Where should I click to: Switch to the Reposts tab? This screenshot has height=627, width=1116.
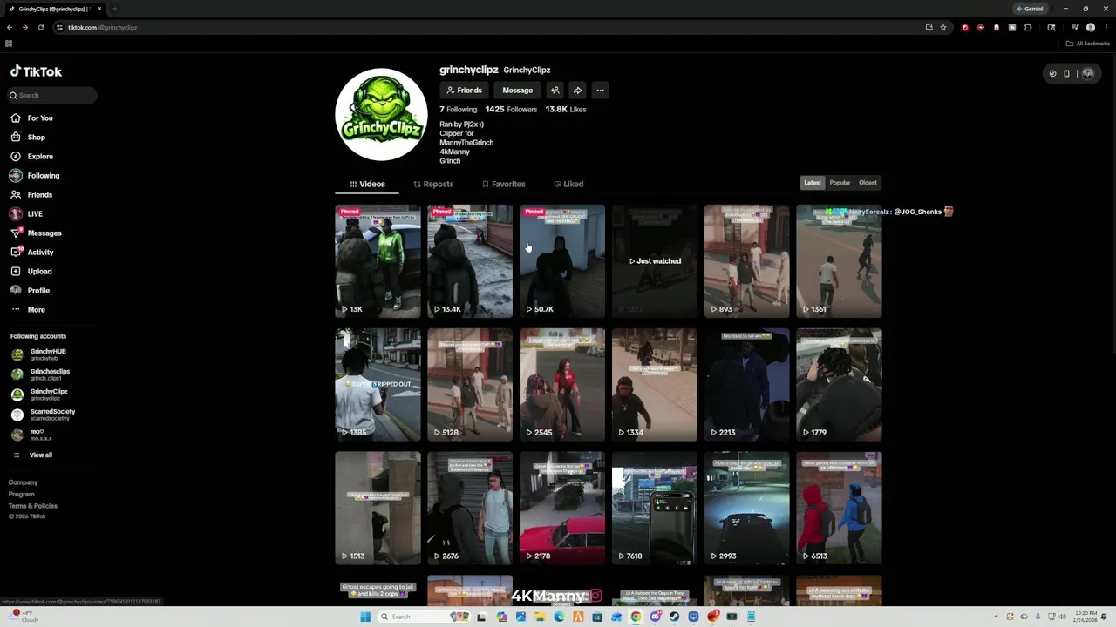(x=433, y=184)
